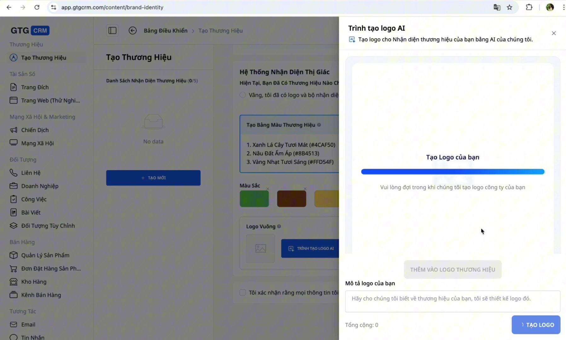This screenshot has width=566, height=340.
Task: Close the AI logo generator panel
Action: tap(554, 33)
